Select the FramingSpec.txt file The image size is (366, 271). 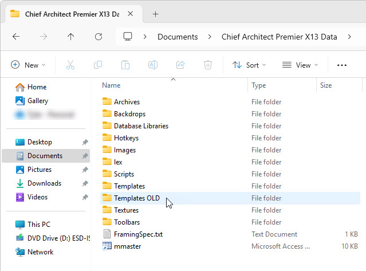pos(230,234)
